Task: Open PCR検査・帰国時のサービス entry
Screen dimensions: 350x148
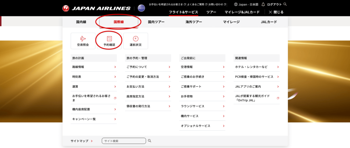Action: click(x=256, y=77)
